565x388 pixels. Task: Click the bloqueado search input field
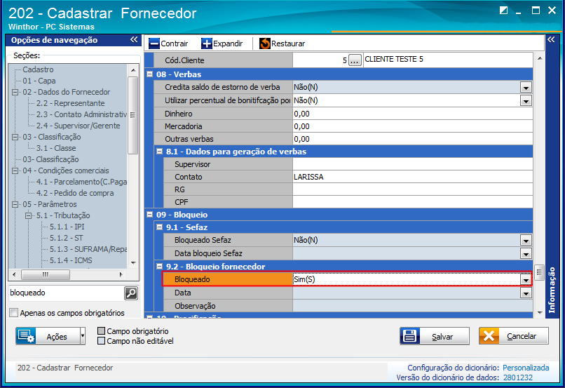coord(66,293)
